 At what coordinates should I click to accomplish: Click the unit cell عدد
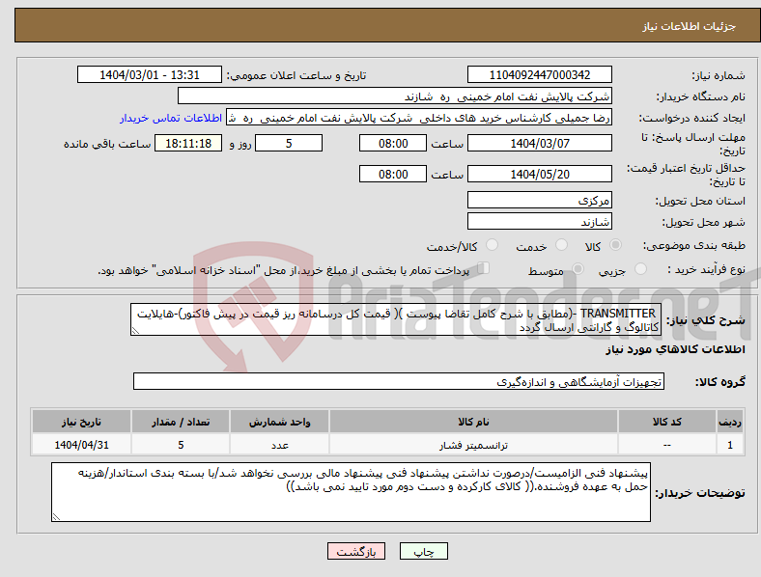click(x=279, y=445)
